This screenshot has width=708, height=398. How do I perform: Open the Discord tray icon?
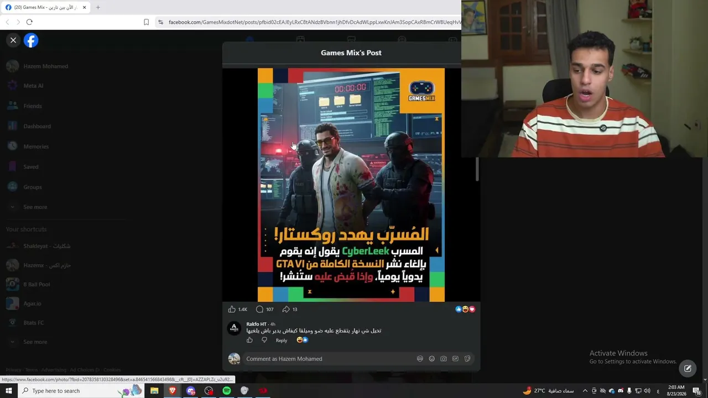click(621, 391)
